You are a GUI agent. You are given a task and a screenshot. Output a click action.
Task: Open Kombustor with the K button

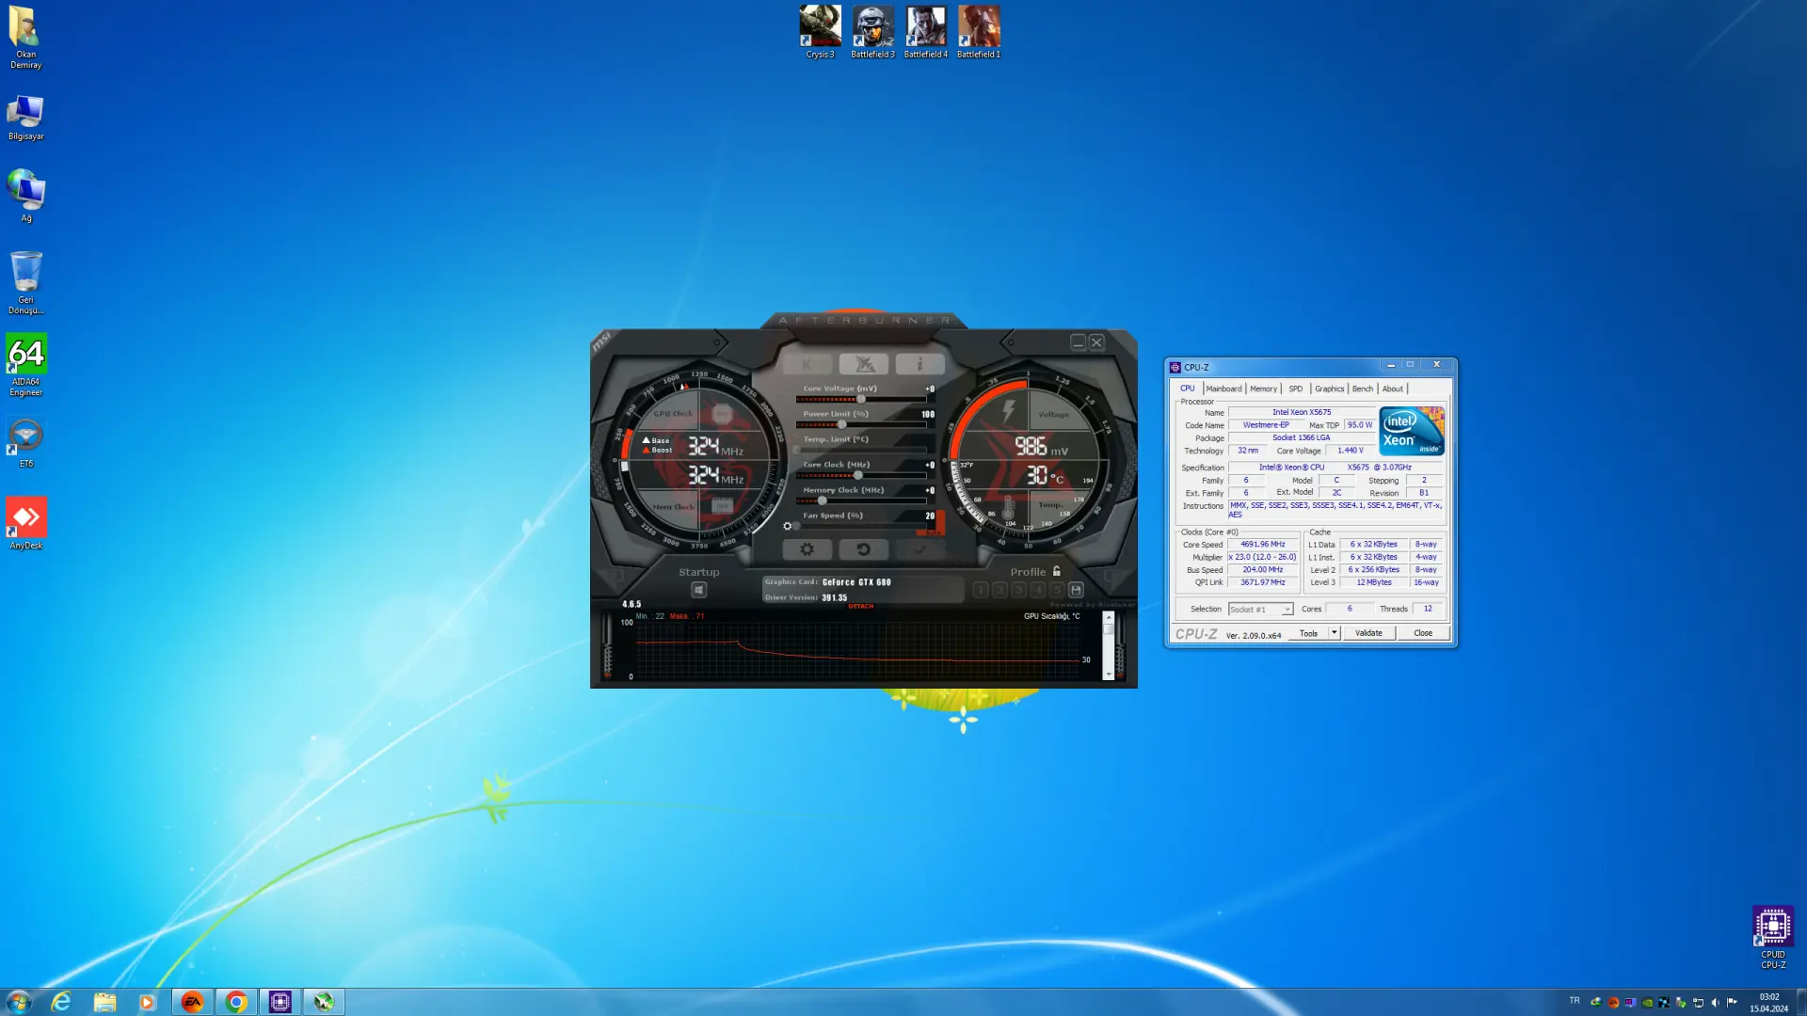[807, 364]
